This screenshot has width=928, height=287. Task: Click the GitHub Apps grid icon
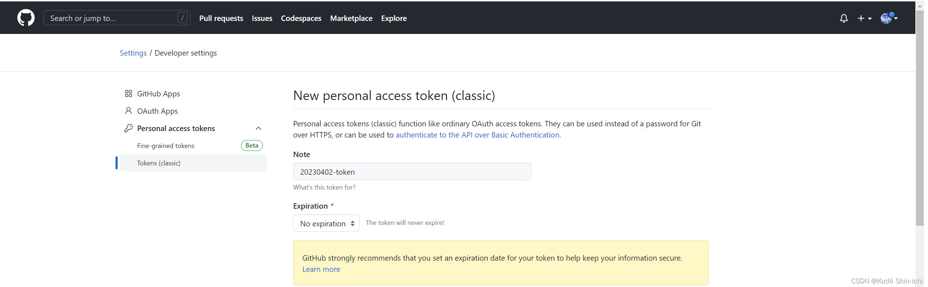[x=128, y=94]
